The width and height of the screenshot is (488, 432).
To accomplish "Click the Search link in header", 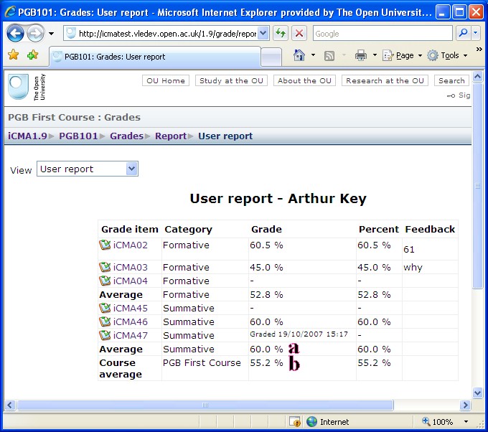I will 451,80.
